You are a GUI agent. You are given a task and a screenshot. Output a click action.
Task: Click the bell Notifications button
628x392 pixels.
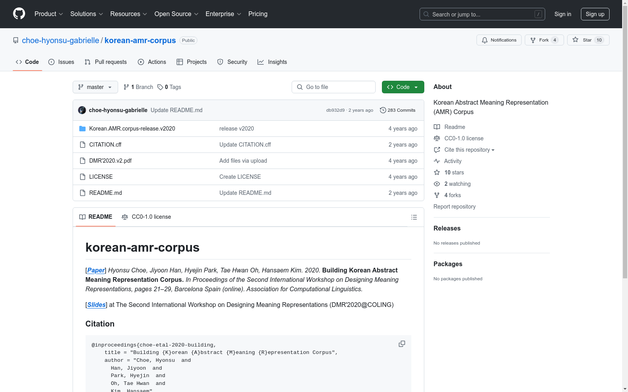[x=499, y=40]
